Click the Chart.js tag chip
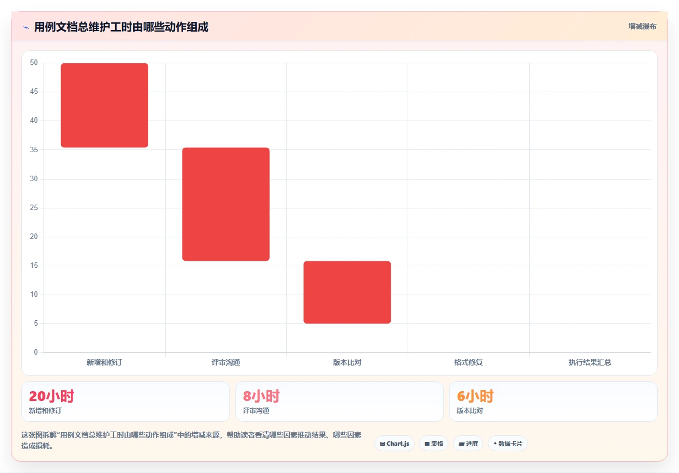The width and height of the screenshot is (679, 473). [x=395, y=444]
